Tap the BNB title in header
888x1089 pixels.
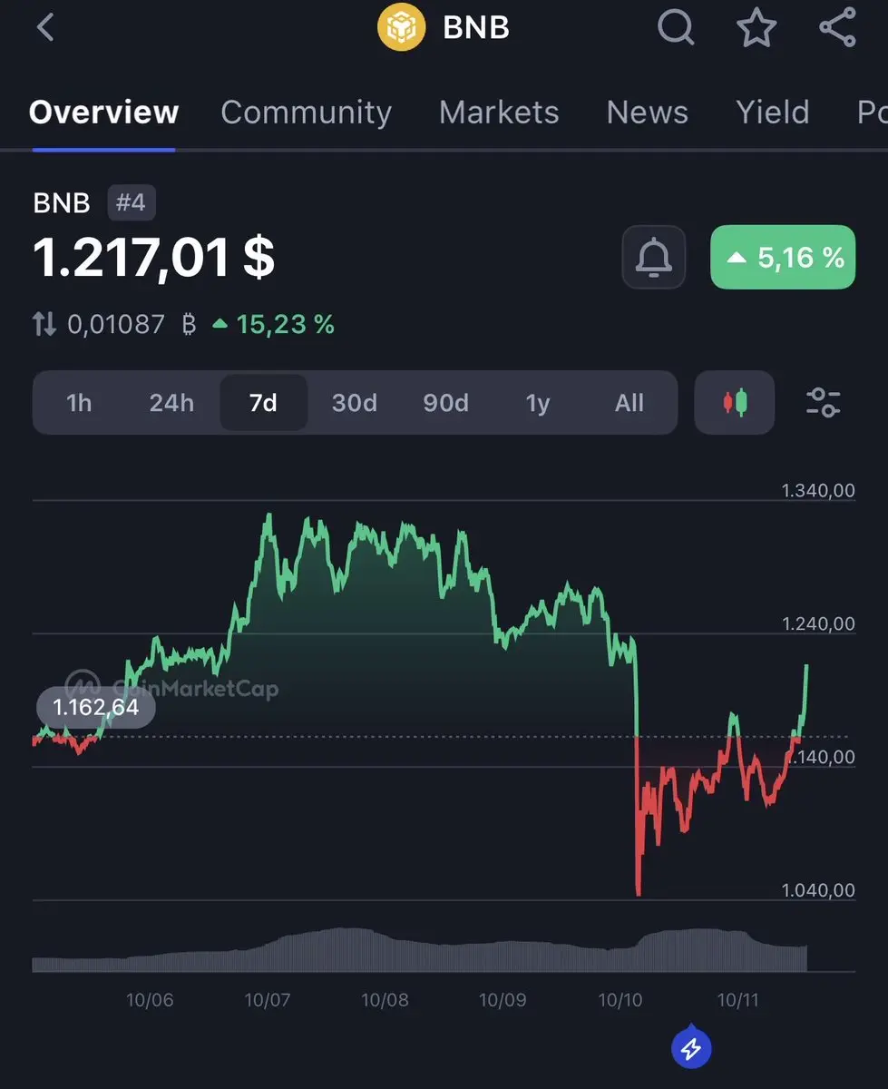point(476,27)
